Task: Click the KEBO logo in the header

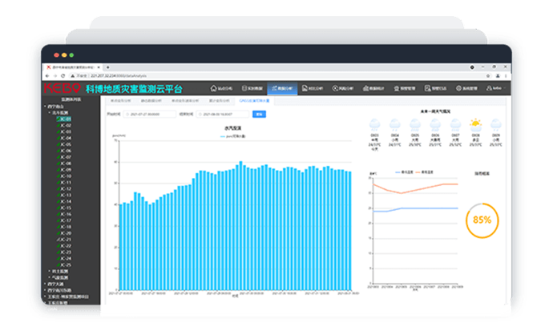Action: [x=63, y=87]
